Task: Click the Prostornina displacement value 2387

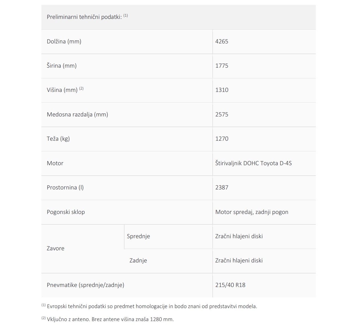Action: 222,187
